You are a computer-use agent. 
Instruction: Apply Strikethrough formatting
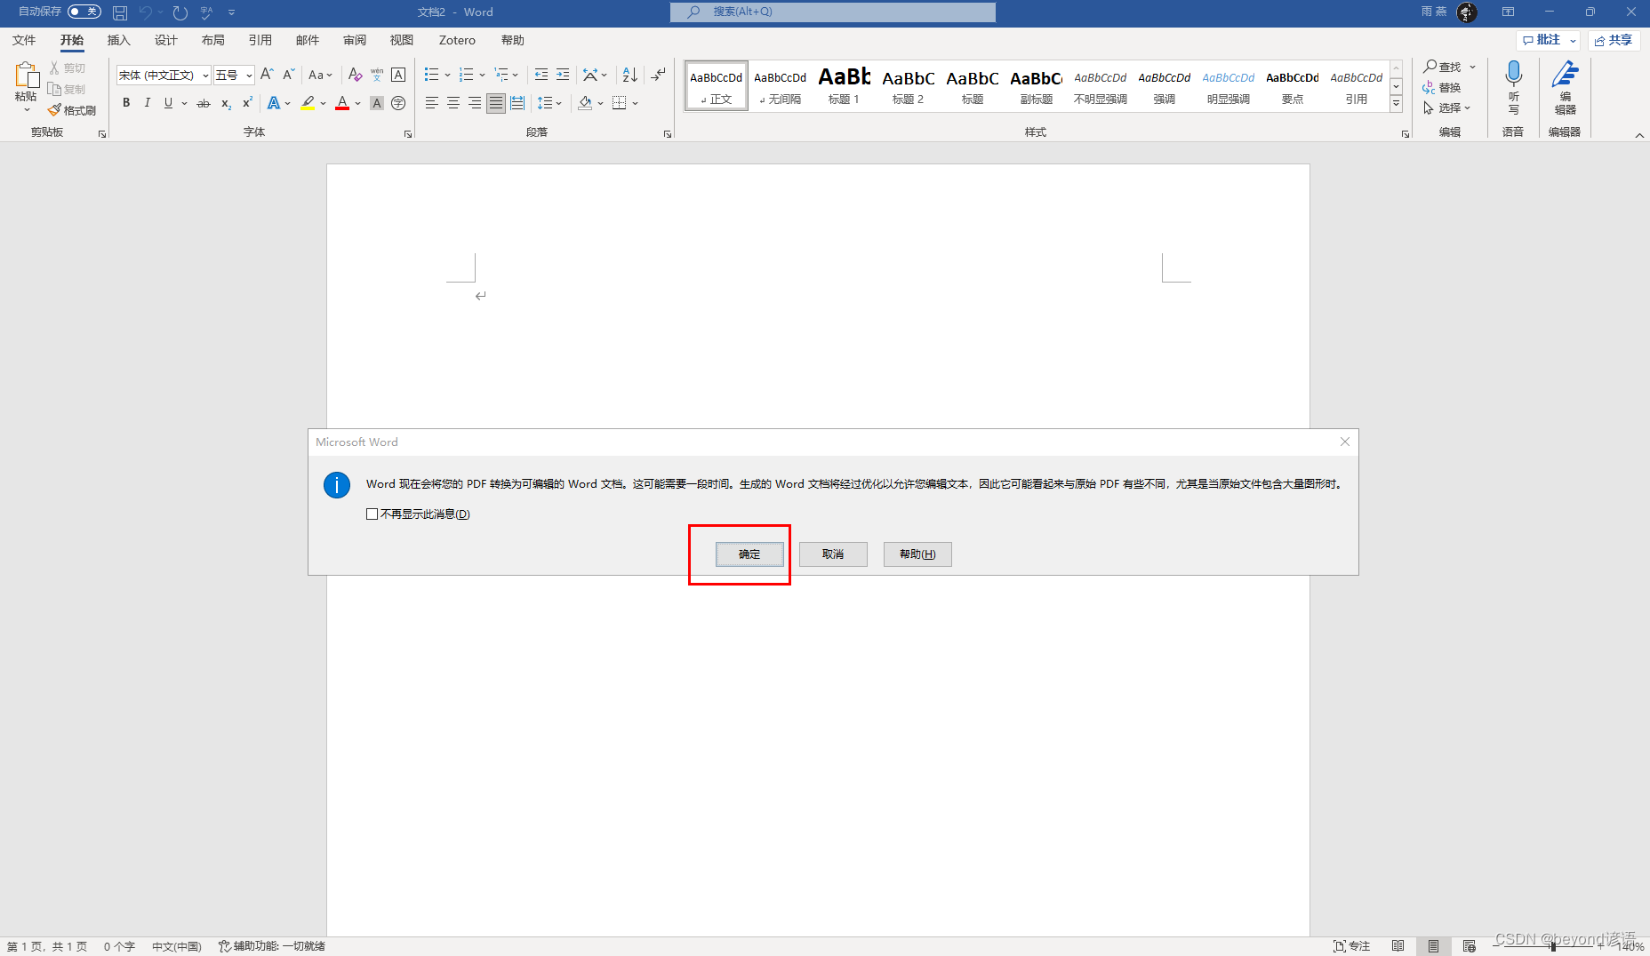point(204,103)
